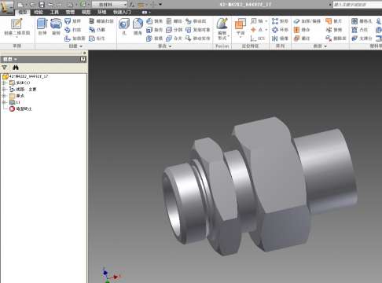Click the binoculars find icon in browser

(x=16, y=68)
